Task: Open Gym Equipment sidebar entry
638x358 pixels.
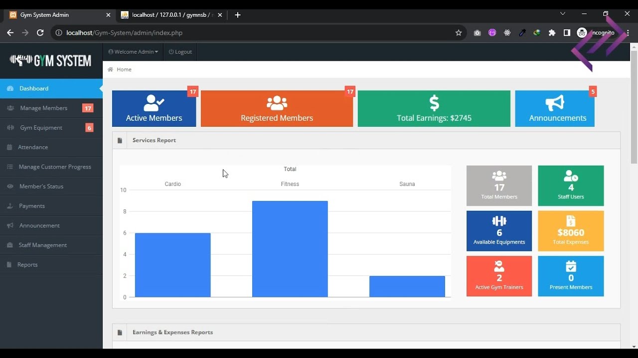Action: [x=51, y=128]
